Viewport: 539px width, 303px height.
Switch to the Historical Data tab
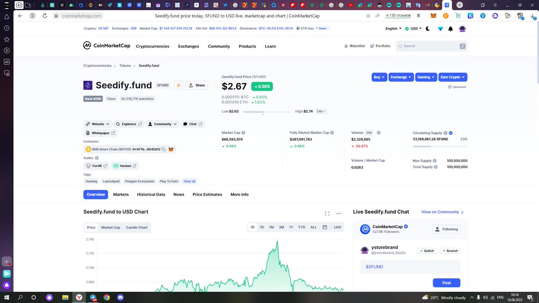[151, 194]
